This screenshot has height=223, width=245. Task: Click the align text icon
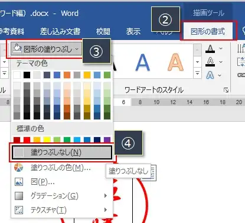241,62
